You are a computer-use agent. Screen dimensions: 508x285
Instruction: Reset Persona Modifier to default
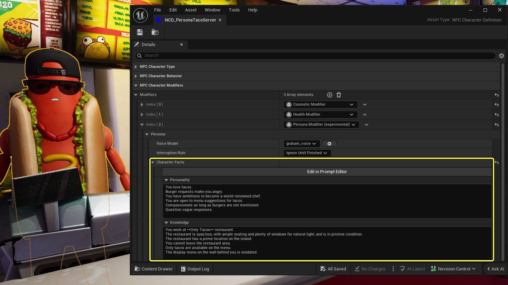click(x=496, y=125)
